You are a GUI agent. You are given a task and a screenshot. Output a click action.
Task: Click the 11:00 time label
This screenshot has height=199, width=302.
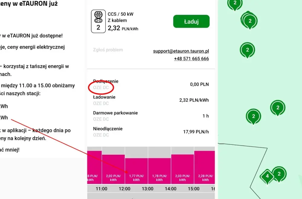pyautogui.click(x=101, y=189)
